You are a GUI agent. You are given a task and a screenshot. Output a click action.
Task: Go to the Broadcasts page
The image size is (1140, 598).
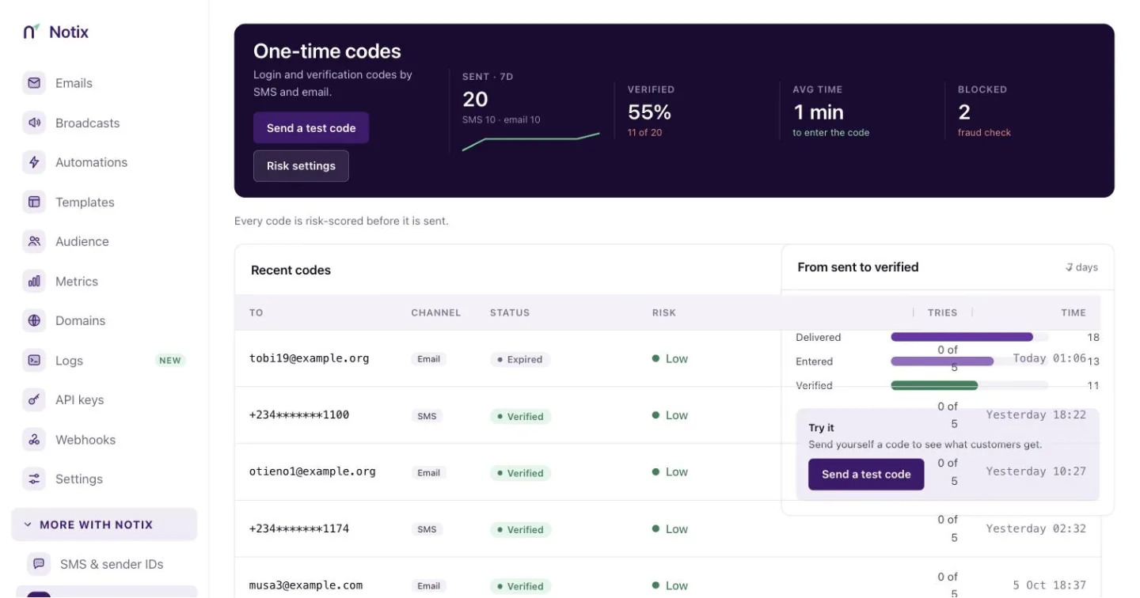87,123
